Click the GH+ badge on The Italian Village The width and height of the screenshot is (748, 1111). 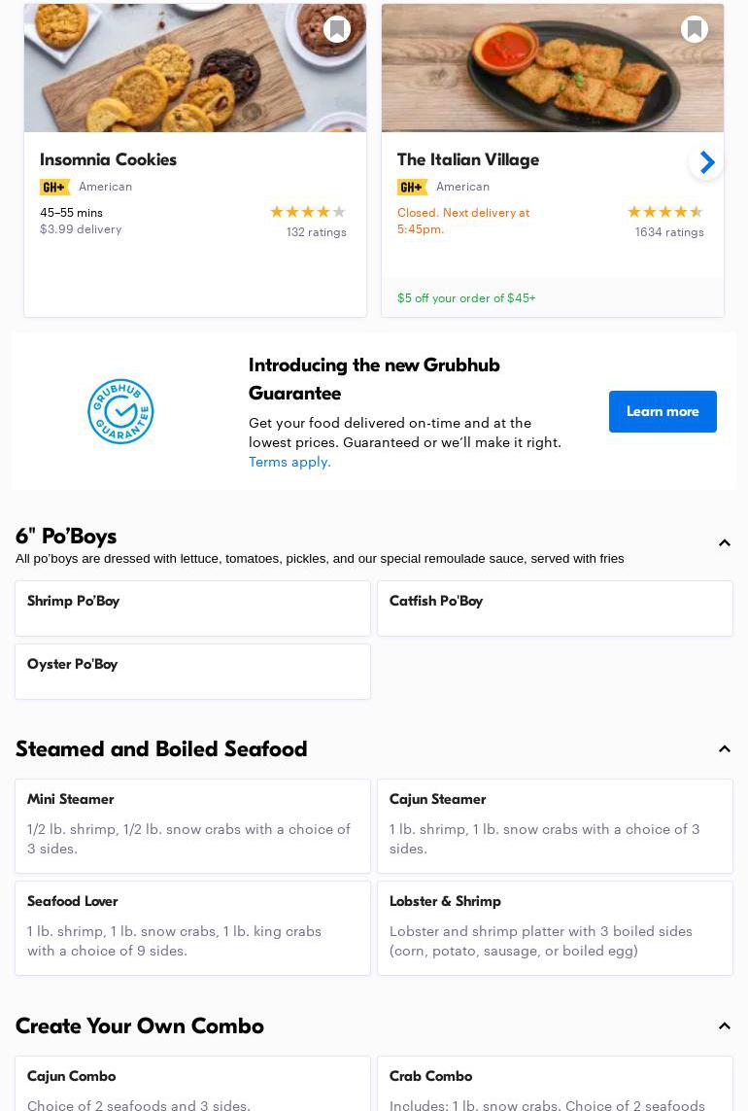click(412, 187)
